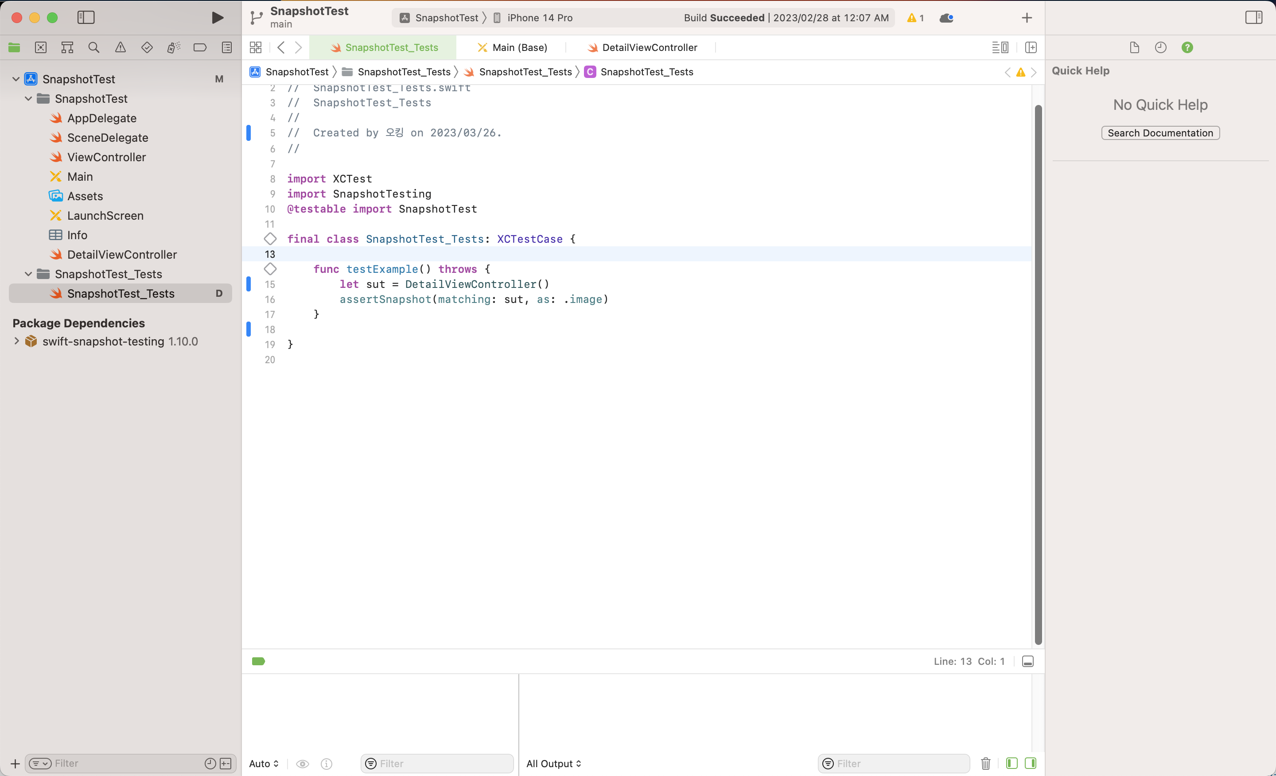Open the Issue navigator warning icon

120,48
